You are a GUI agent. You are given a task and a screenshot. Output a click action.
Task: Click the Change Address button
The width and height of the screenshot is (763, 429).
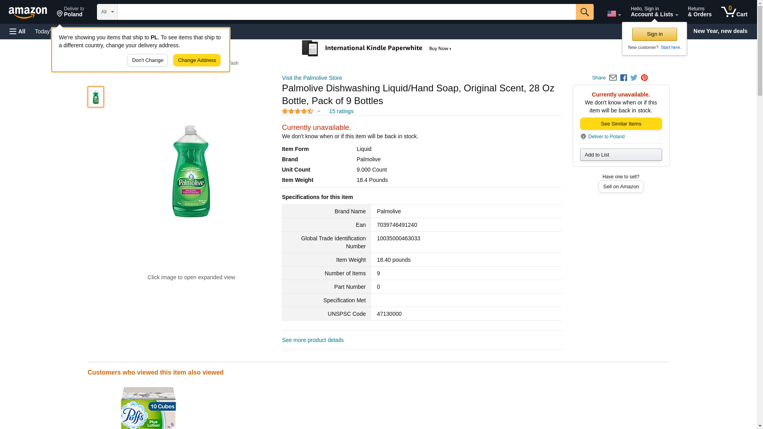pyautogui.click(x=197, y=60)
